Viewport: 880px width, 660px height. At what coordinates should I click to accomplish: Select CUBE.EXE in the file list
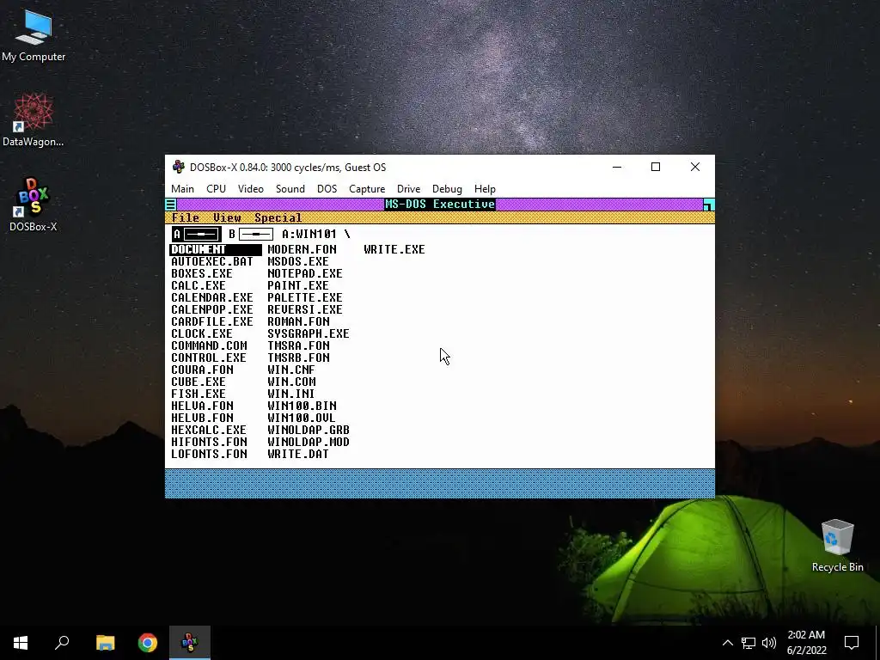click(199, 382)
